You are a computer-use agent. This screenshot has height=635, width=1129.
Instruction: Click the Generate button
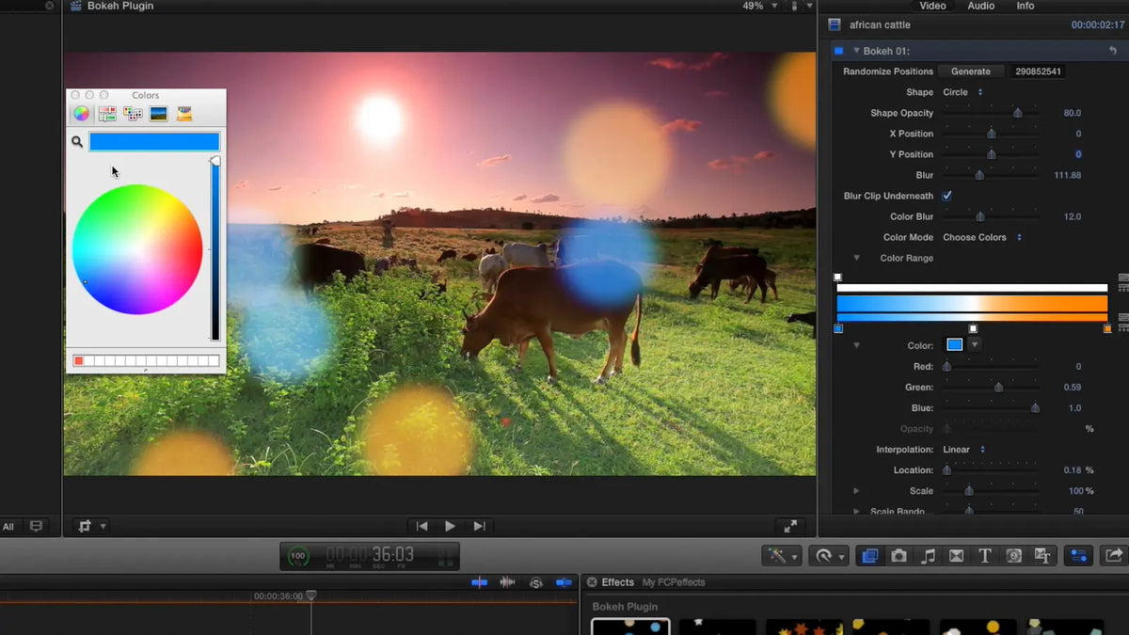coord(971,71)
